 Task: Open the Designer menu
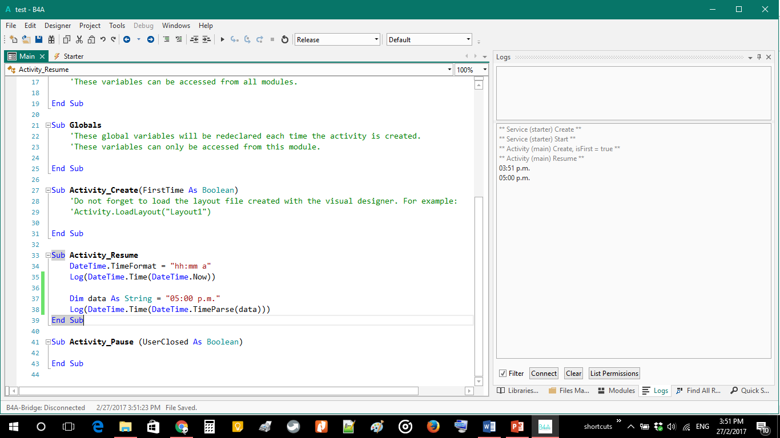pos(58,26)
